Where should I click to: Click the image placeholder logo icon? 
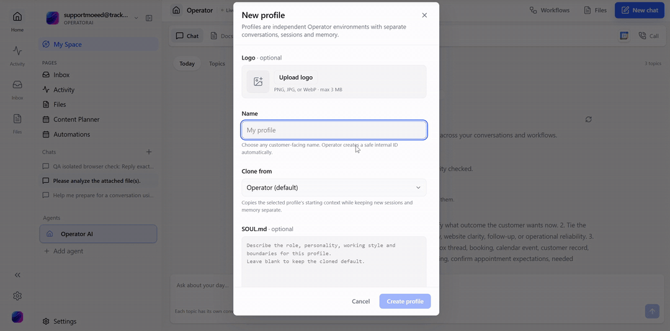258,82
